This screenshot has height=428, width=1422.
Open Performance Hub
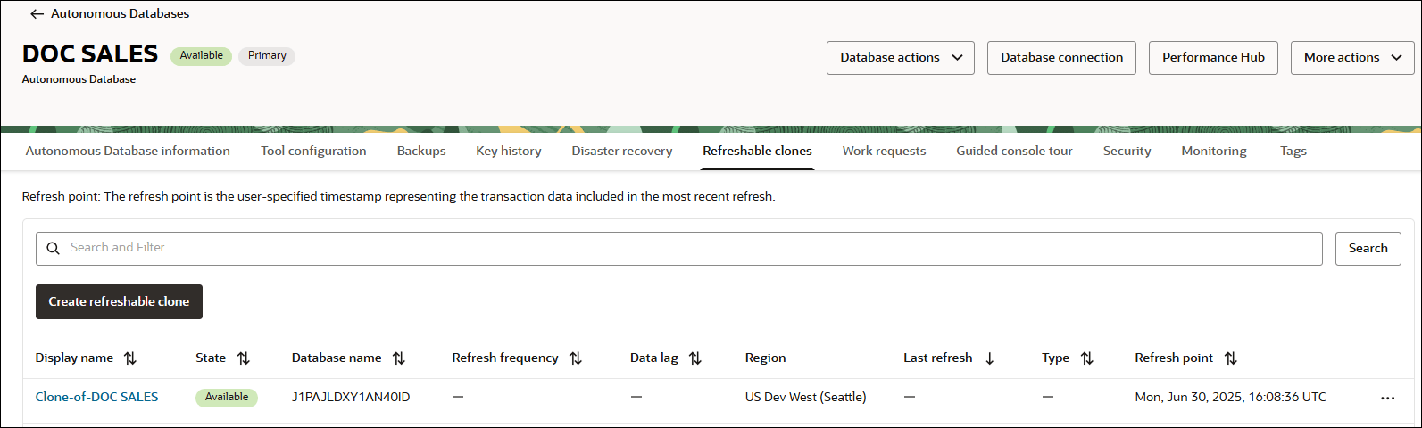pos(1212,58)
